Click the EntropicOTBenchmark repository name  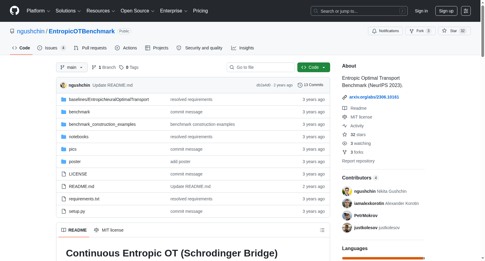pos(82,31)
